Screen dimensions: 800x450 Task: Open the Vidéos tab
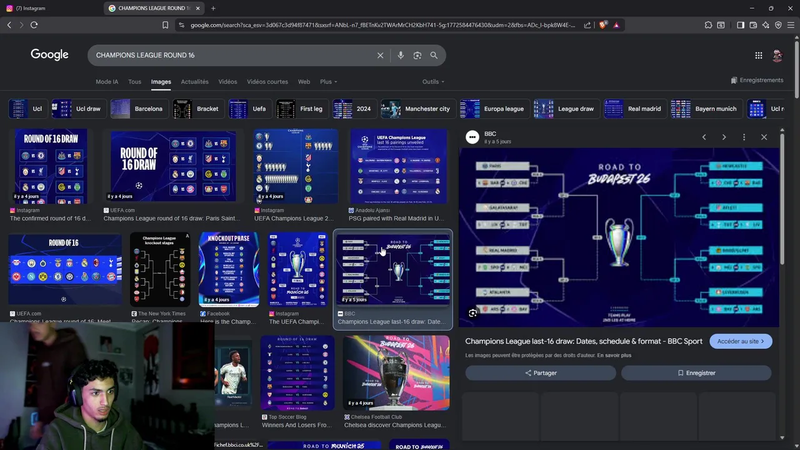(x=227, y=82)
